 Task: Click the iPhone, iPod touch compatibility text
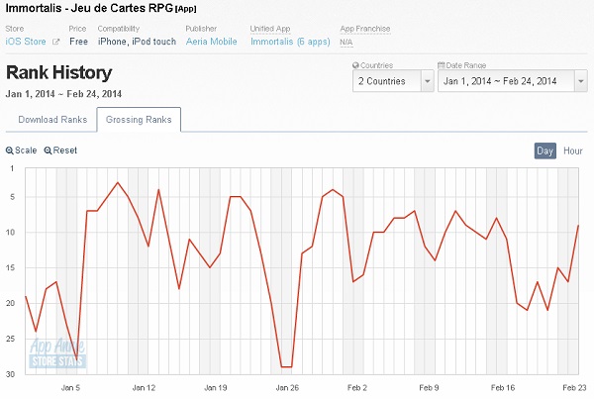click(137, 42)
